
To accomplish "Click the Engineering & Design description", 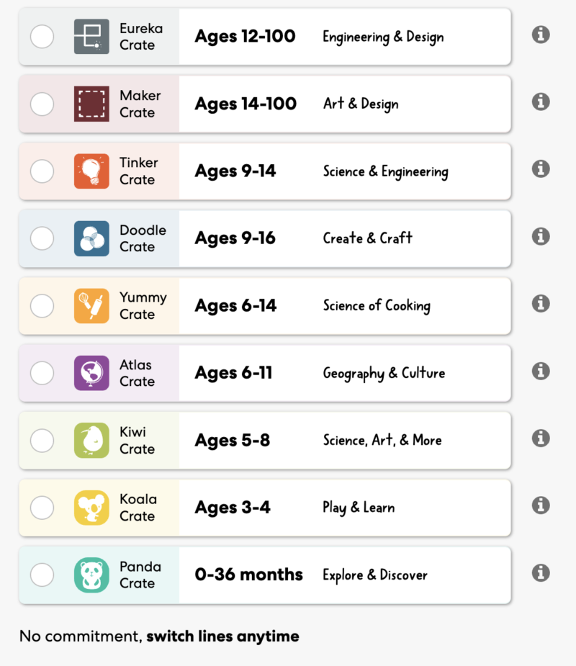I will (383, 37).
